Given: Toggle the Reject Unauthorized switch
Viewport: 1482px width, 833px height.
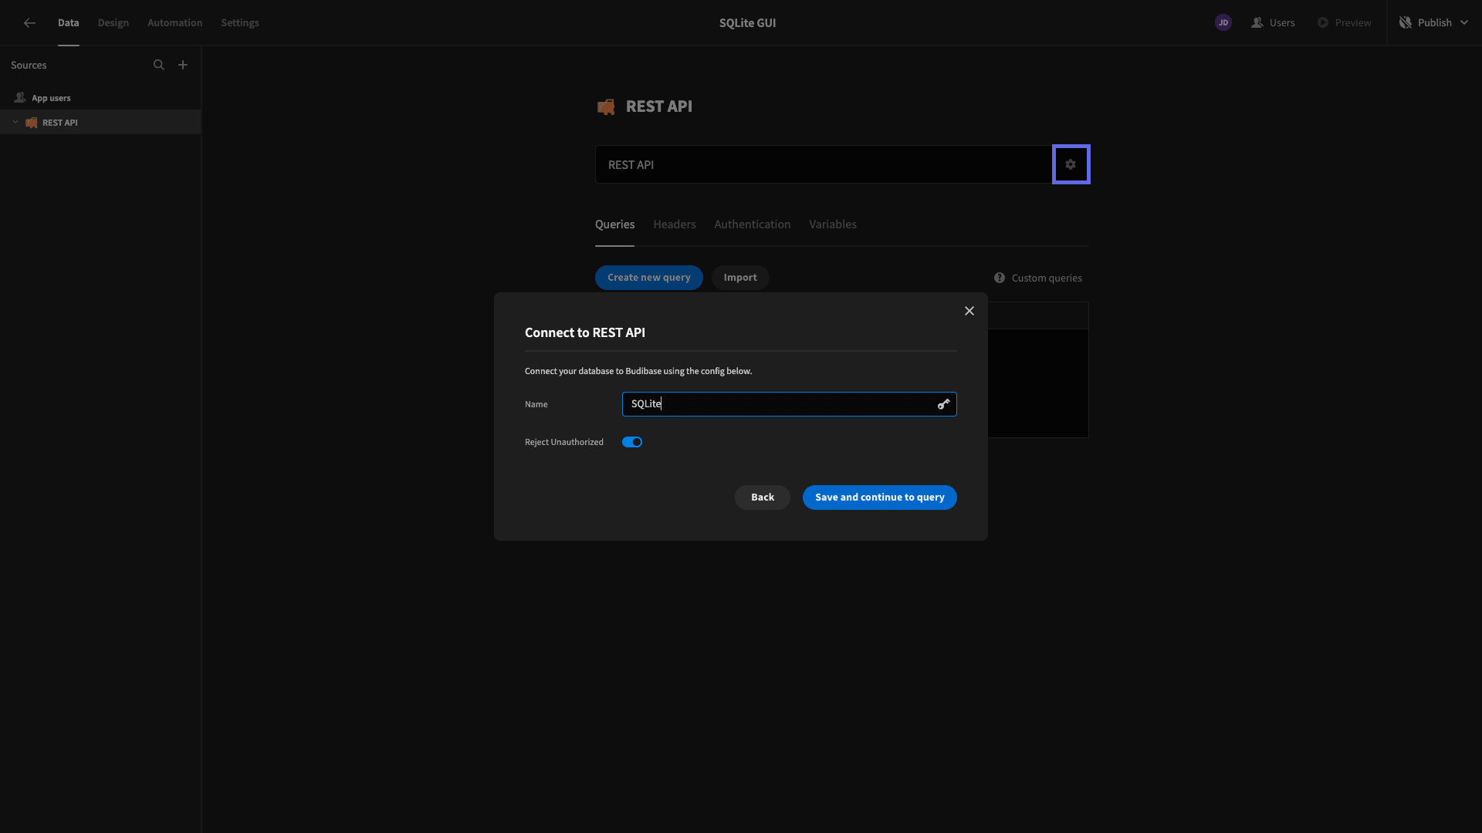Looking at the screenshot, I should pyautogui.click(x=632, y=441).
